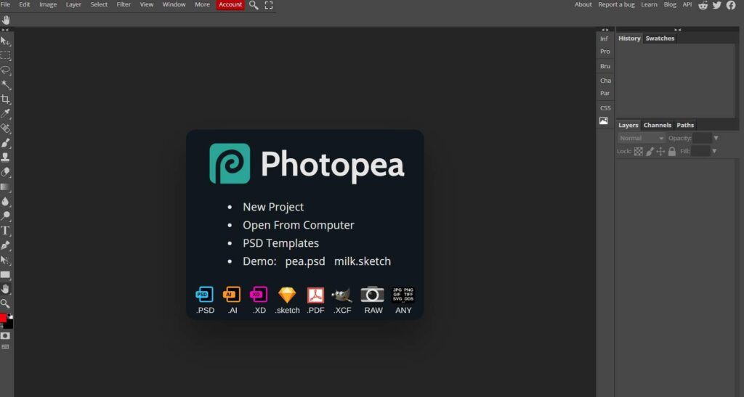
Task: Open the Normal blend mode dropdown
Action: coord(642,138)
